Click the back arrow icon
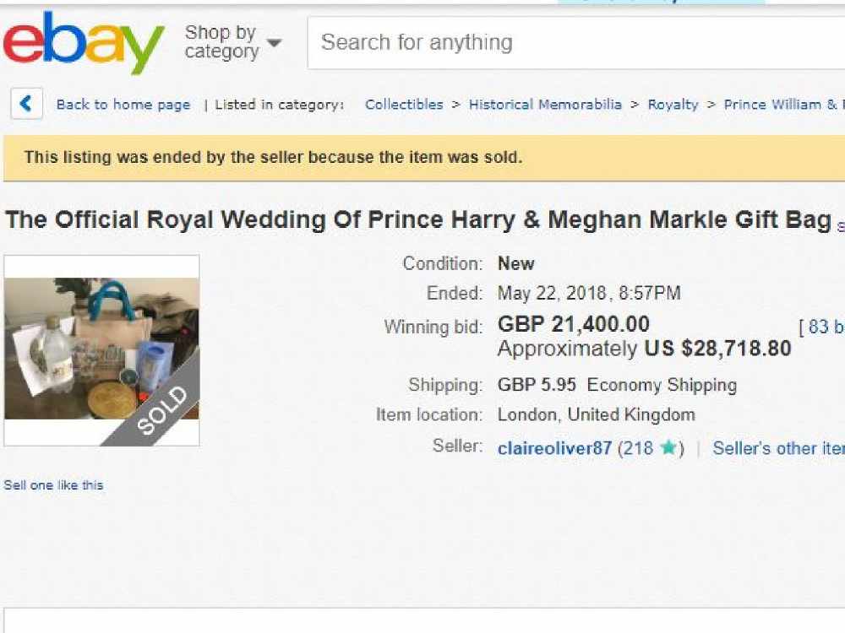The image size is (845, 633). [x=26, y=103]
